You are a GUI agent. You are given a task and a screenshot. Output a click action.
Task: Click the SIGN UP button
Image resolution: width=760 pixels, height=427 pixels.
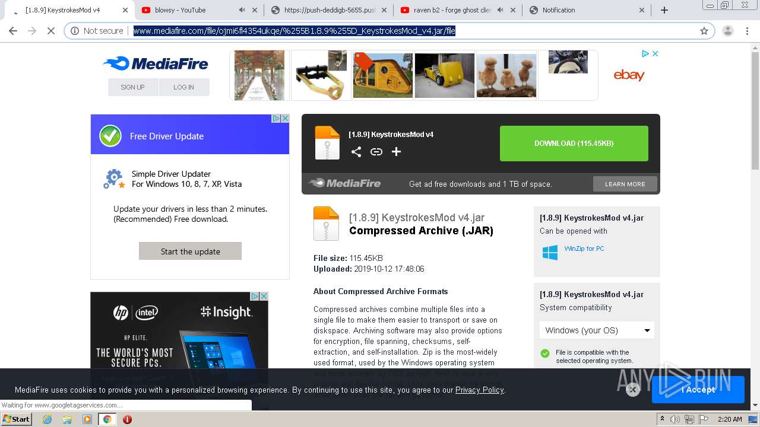(133, 87)
